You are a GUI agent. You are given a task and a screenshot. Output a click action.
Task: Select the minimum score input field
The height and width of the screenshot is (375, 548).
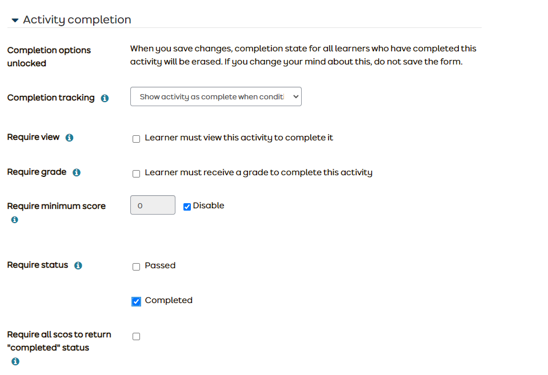tap(152, 204)
